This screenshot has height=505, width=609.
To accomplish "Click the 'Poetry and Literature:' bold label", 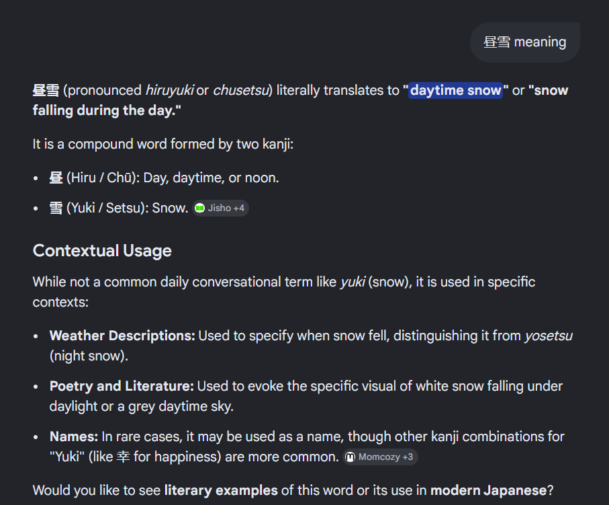I will [x=122, y=386].
